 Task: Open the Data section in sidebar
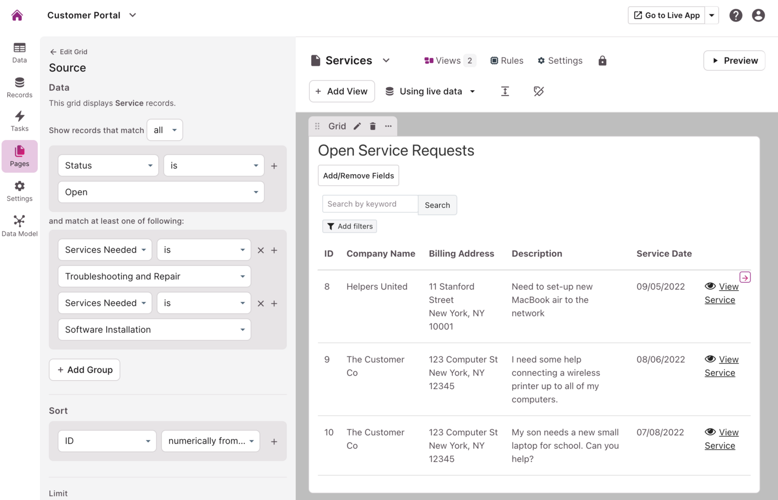20,52
